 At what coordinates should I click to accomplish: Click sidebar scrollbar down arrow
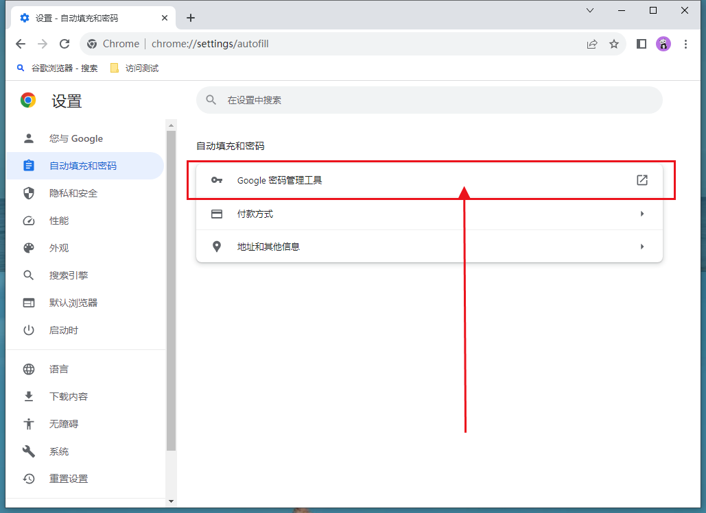pos(171,501)
